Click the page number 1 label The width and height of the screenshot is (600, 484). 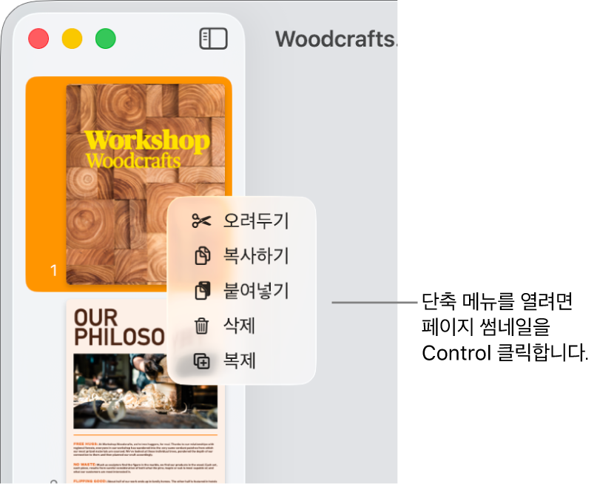[53, 271]
